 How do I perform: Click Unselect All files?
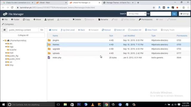[x=135, y=30]
